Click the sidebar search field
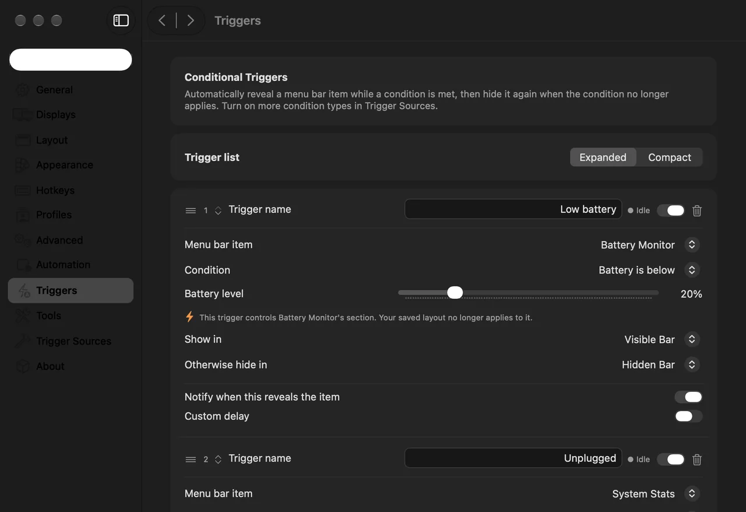The image size is (746, 512). click(71, 59)
